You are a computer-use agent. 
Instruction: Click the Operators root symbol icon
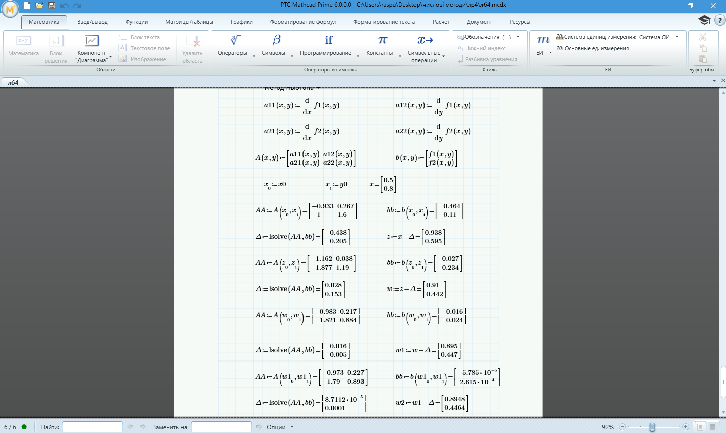pyautogui.click(x=235, y=40)
